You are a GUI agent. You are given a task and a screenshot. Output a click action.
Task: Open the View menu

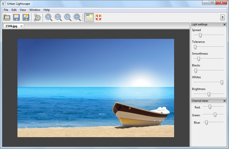23,10
